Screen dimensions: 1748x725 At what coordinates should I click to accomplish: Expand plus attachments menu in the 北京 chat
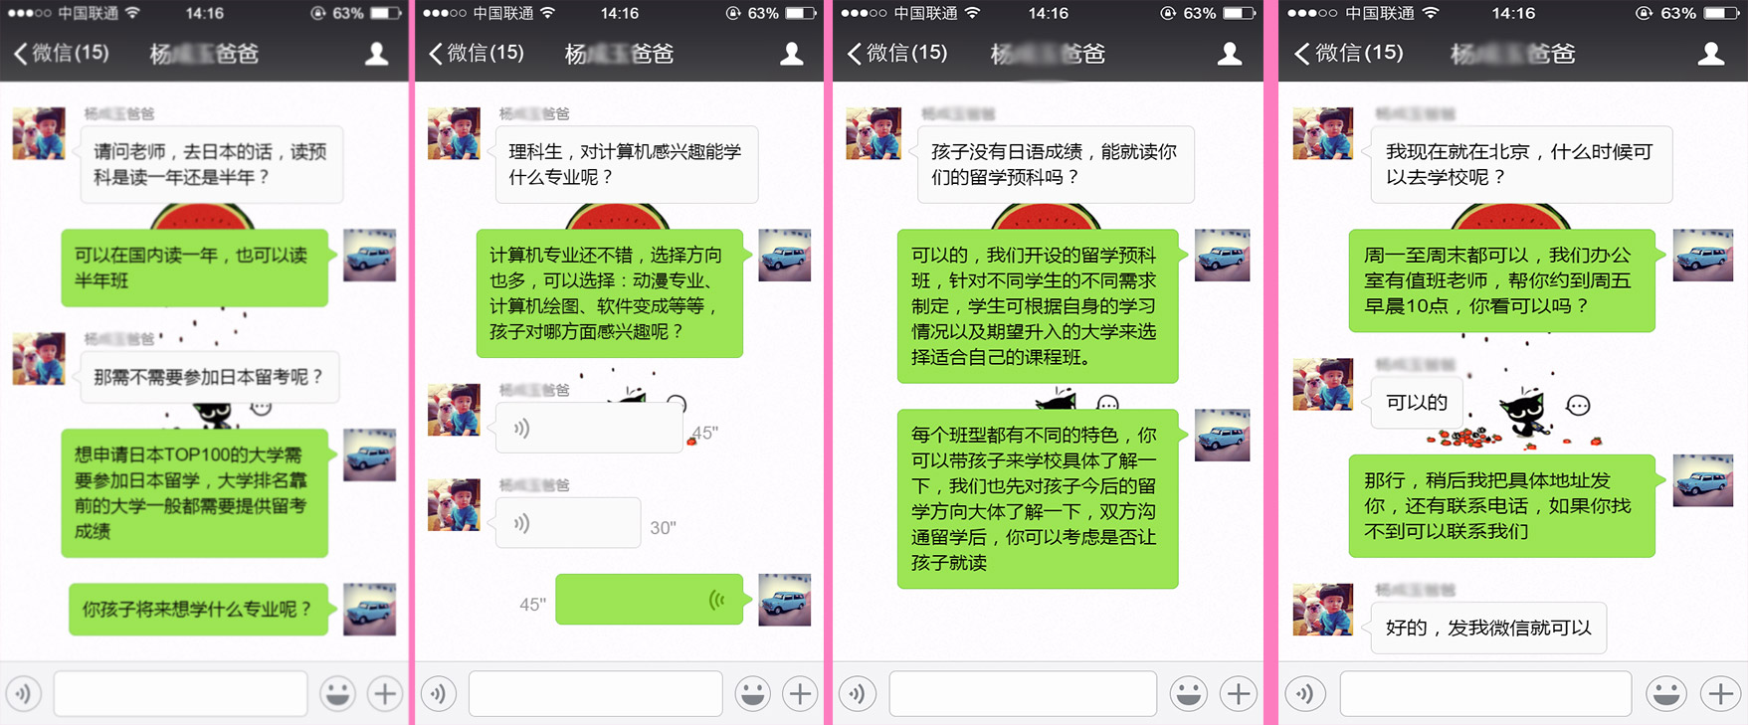[1720, 693]
